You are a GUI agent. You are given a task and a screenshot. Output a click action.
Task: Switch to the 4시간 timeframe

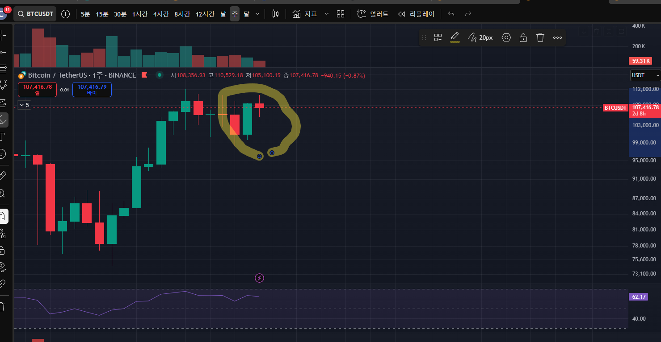[161, 14]
